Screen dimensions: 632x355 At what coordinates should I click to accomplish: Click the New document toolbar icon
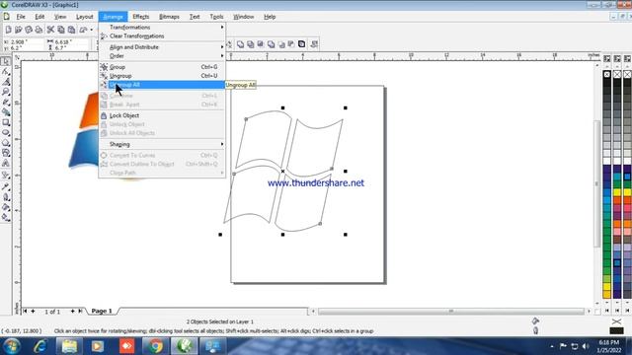tap(9, 30)
